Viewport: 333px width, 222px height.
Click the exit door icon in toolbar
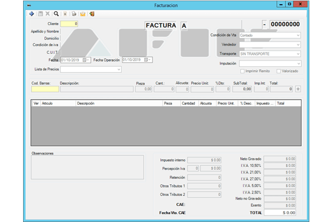pos(92,14)
